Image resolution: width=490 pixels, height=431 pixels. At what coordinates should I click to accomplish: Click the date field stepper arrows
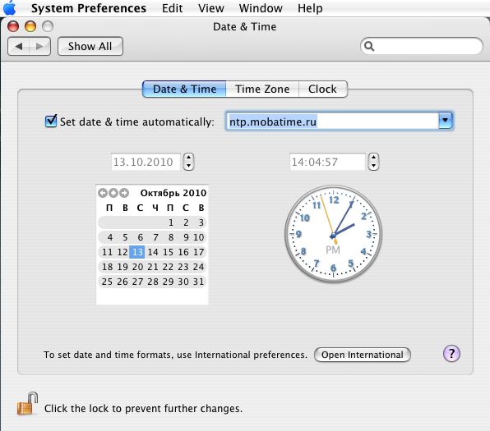188,162
